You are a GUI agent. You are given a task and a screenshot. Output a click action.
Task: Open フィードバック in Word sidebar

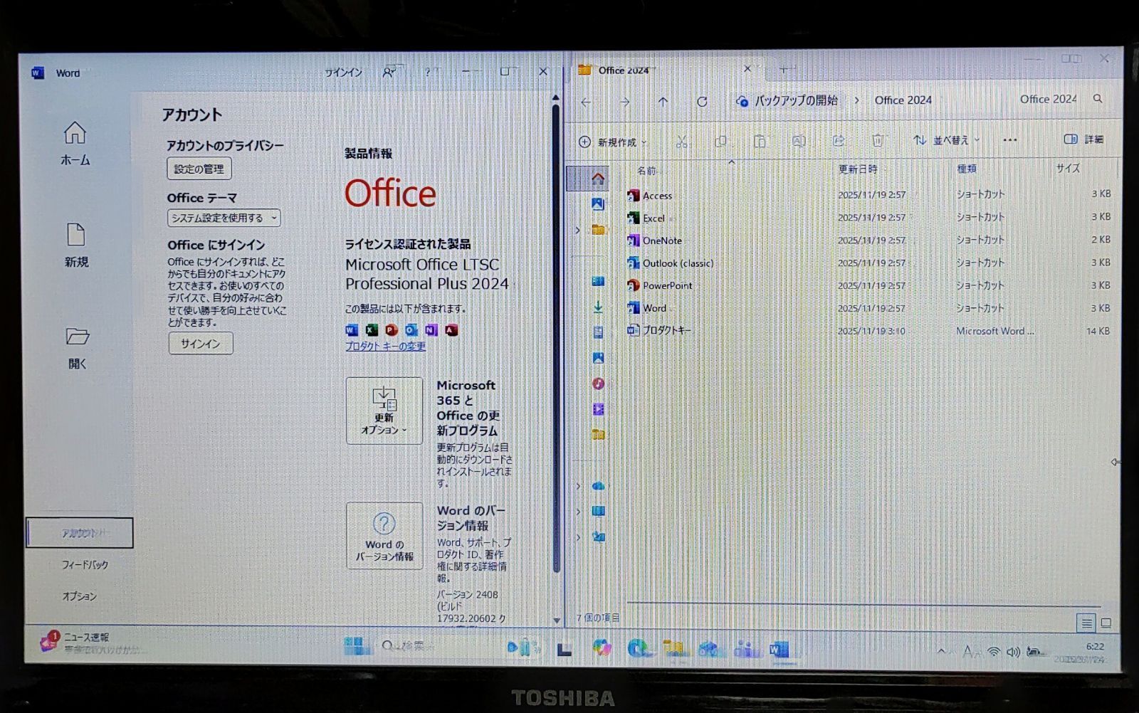point(85,564)
